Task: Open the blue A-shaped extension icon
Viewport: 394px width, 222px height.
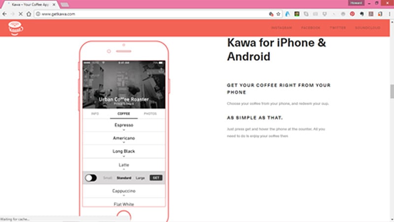Action: pyautogui.click(x=288, y=14)
